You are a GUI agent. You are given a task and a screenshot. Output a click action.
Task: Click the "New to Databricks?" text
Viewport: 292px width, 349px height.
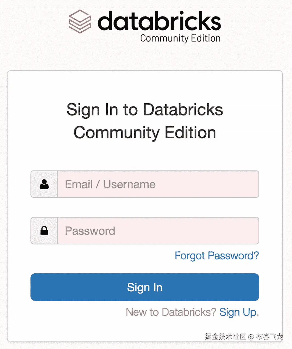point(171,312)
